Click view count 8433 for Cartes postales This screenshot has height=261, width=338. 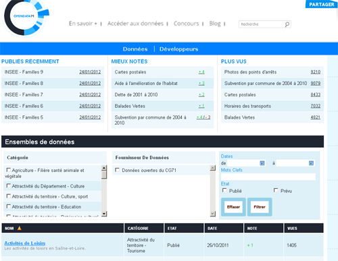coord(316,94)
